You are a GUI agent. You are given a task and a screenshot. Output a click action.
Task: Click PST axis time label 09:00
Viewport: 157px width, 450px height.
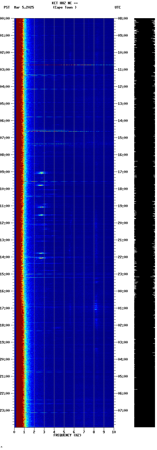5,172
